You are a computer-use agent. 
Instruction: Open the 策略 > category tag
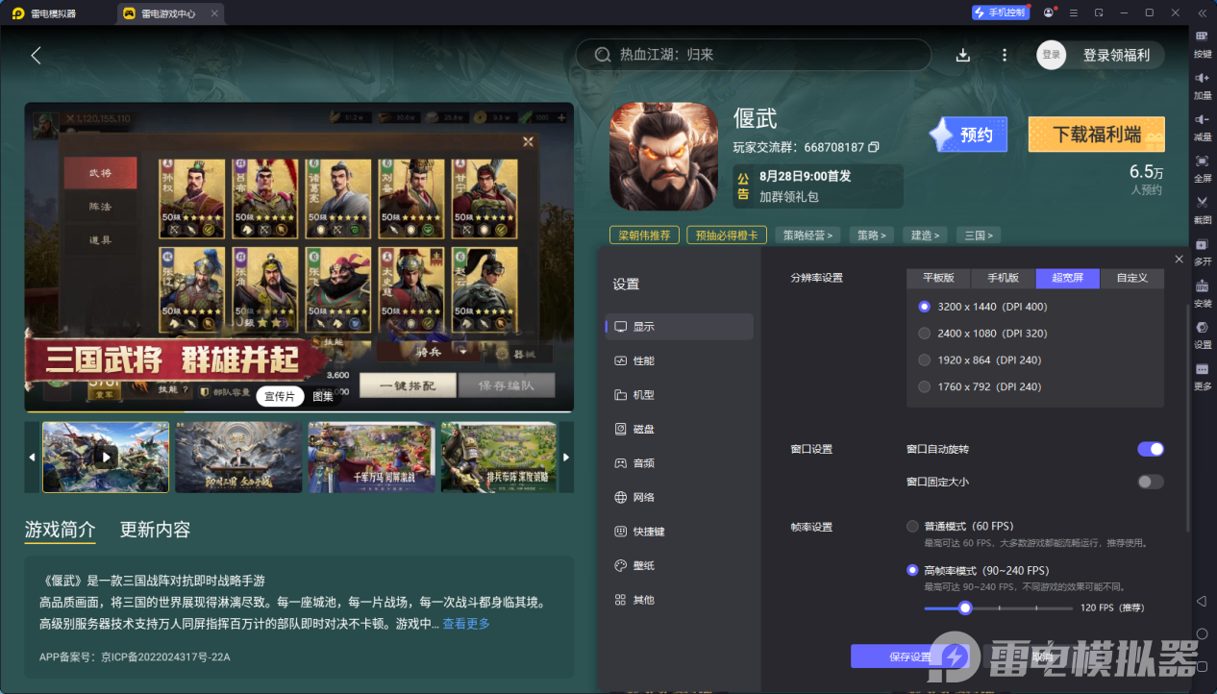coord(872,235)
